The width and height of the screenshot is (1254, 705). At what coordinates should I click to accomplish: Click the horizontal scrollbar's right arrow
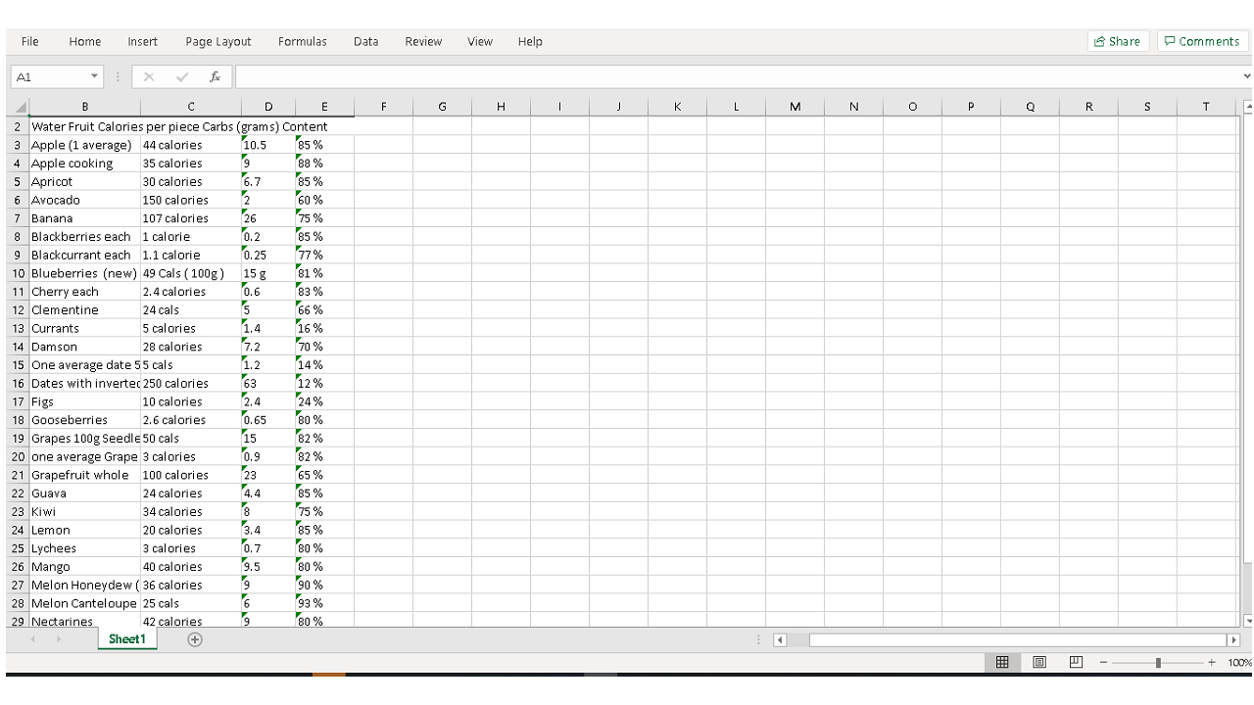(1233, 640)
